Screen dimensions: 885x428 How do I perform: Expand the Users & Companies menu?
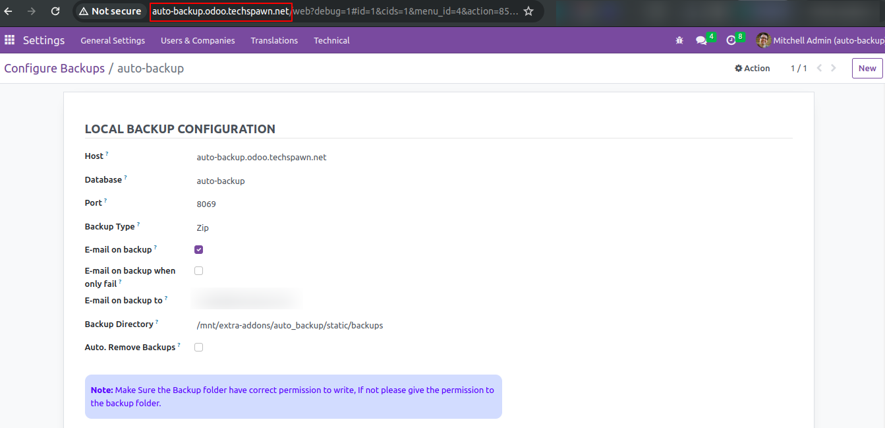[198, 40]
